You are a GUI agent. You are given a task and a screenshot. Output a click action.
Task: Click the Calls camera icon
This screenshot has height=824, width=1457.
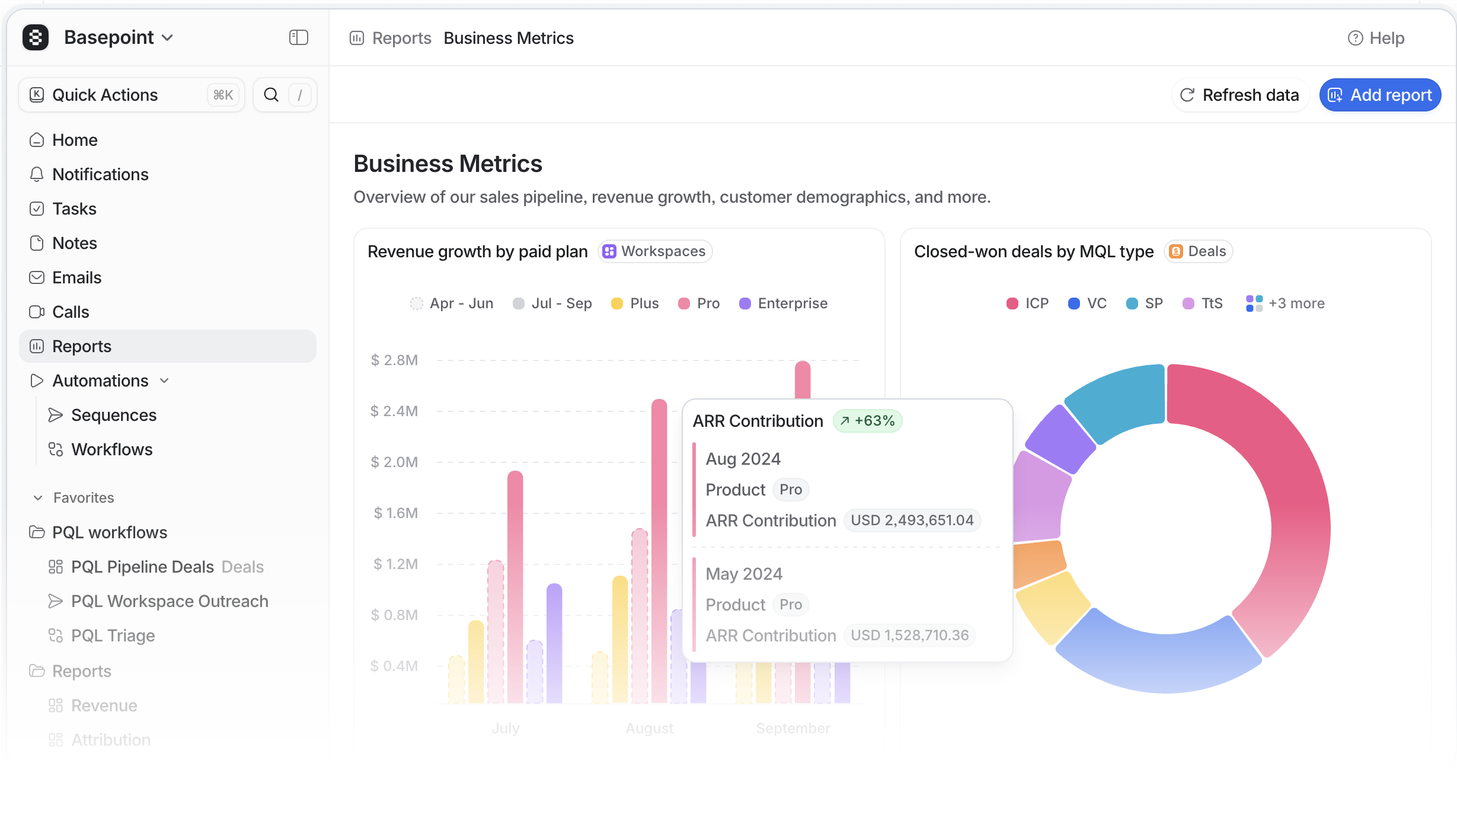tap(37, 312)
